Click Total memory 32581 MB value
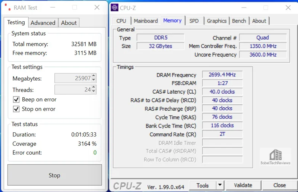298x192 pixels. coord(84,44)
